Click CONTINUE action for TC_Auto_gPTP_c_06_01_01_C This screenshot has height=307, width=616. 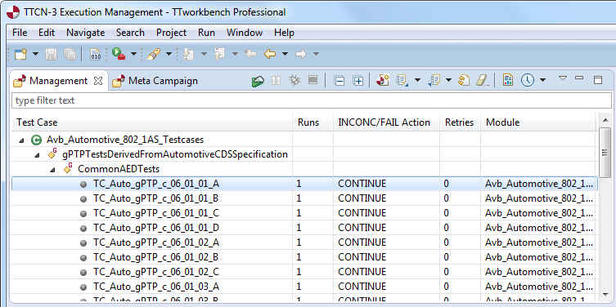[x=362, y=213]
